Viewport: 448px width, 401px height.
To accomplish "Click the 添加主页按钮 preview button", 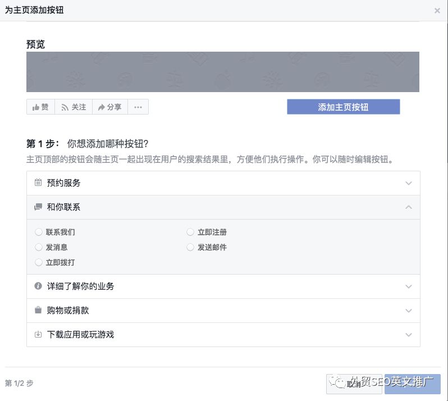I will (343, 107).
